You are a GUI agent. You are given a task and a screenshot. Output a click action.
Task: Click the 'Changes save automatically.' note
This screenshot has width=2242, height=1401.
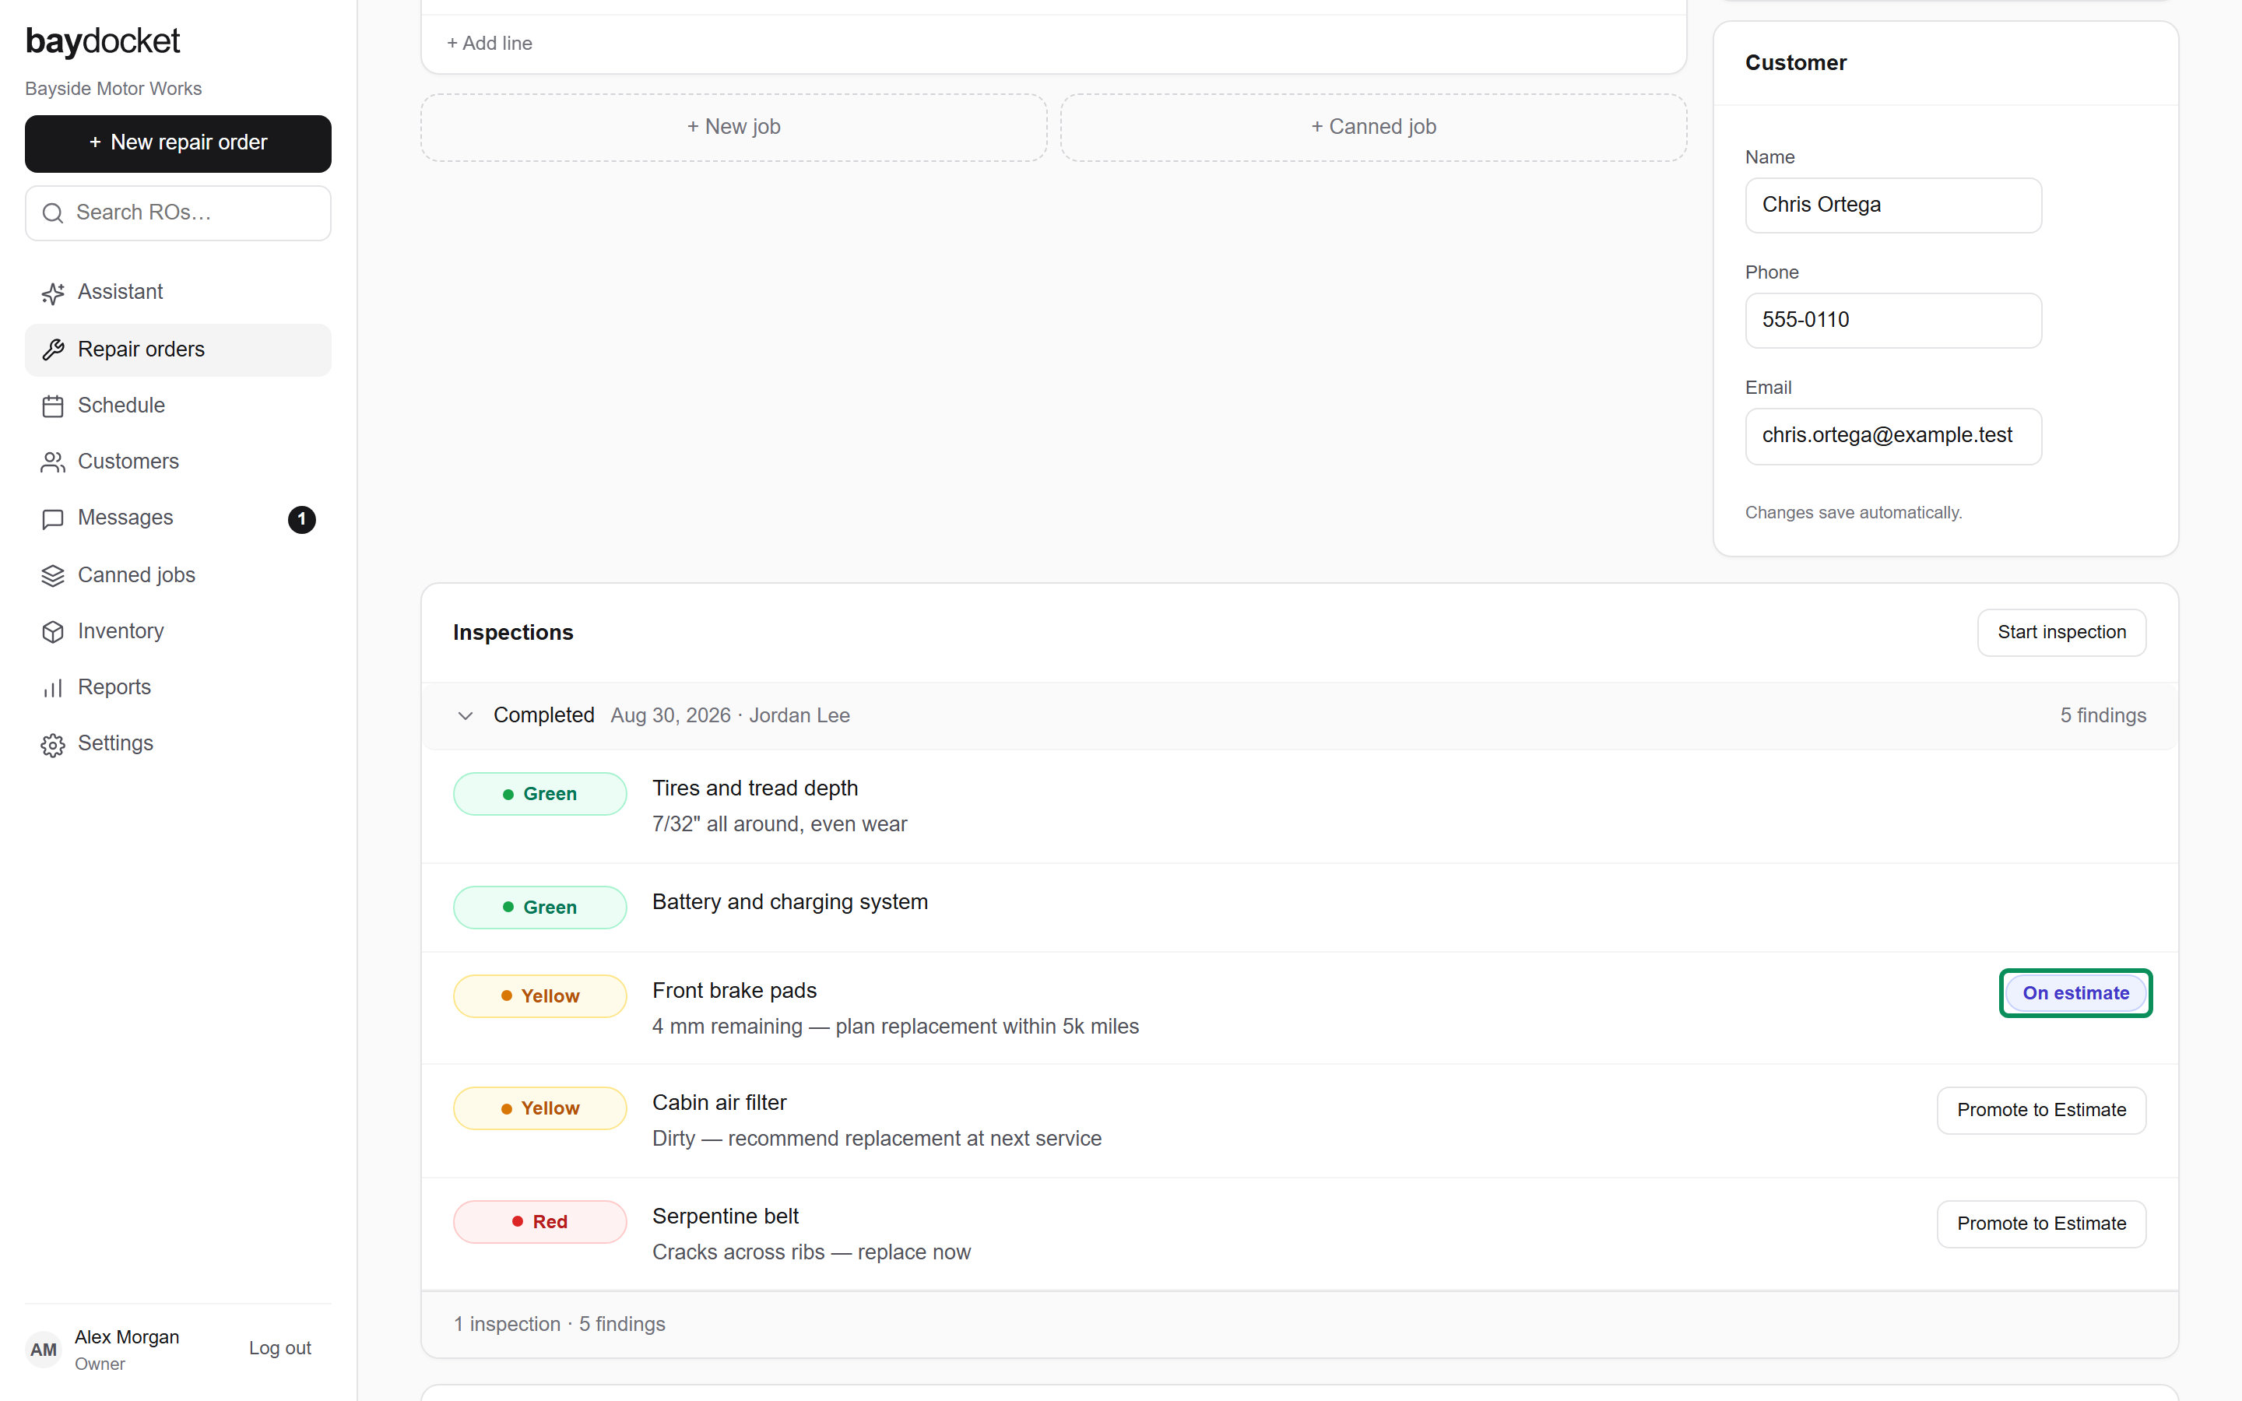1854,512
